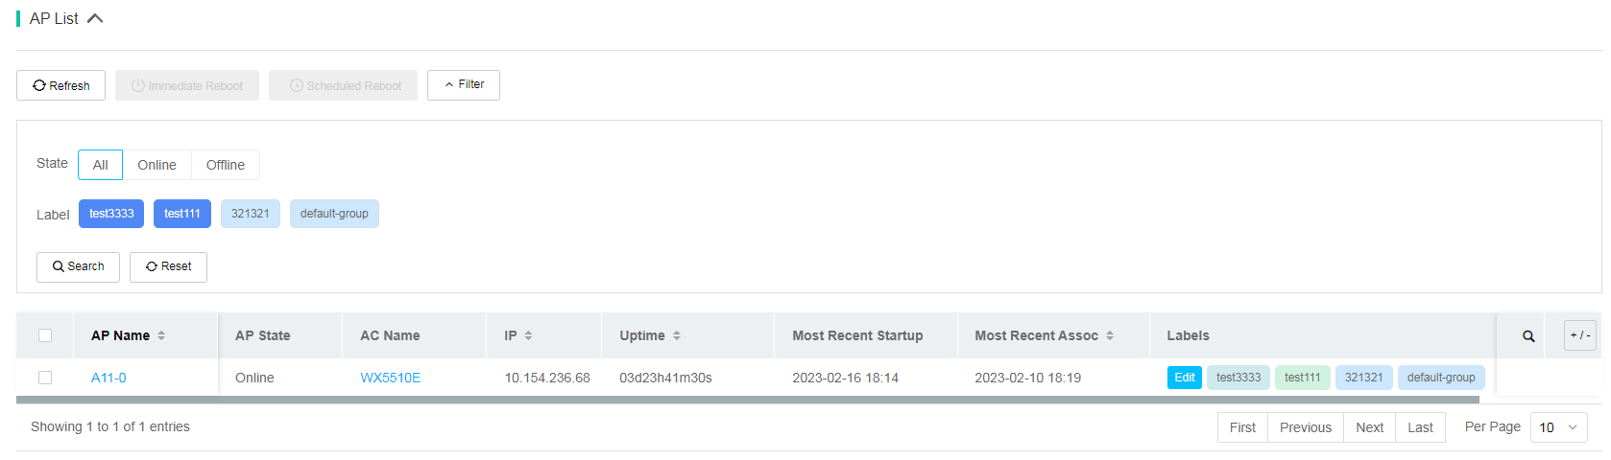Toggle the 321321 label filter
The width and height of the screenshot is (1611, 460).
251,214
